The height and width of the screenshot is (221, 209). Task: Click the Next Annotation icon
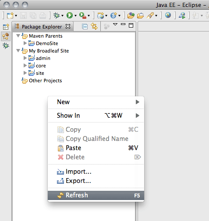coord(195,15)
